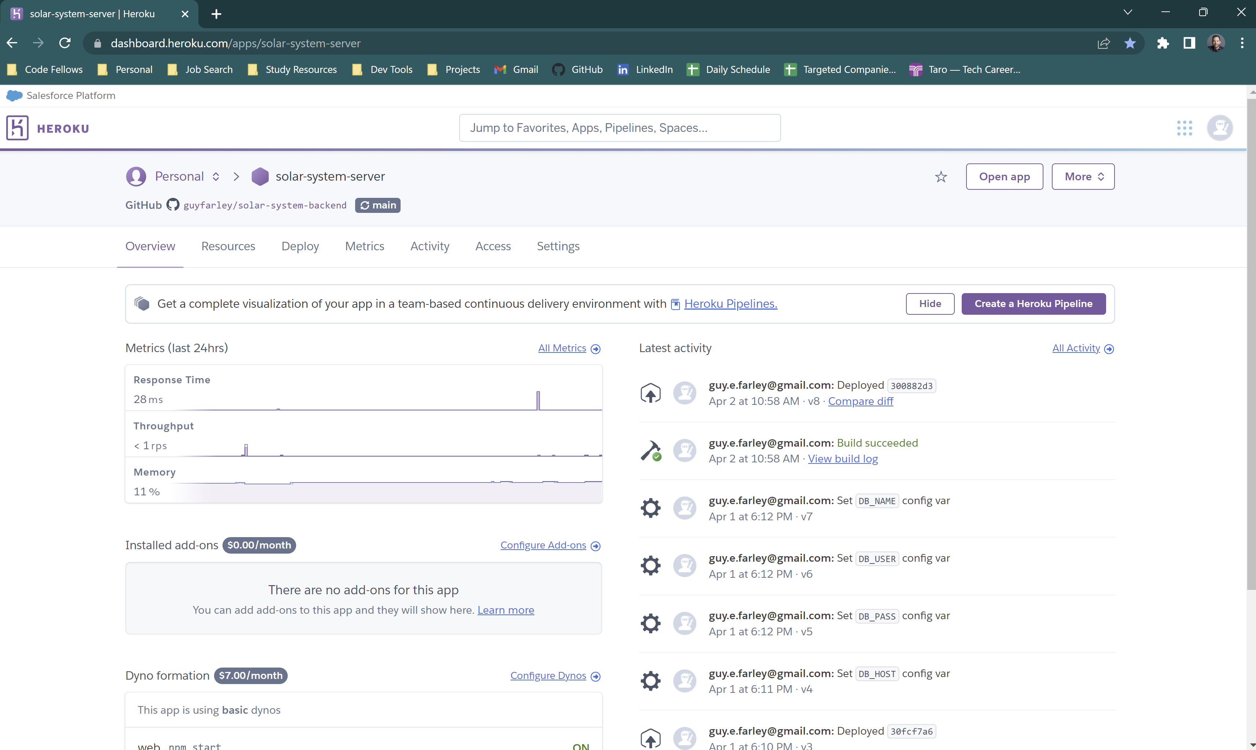
Task: Click the arrow icon next to All Metrics
Action: [596, 349]
